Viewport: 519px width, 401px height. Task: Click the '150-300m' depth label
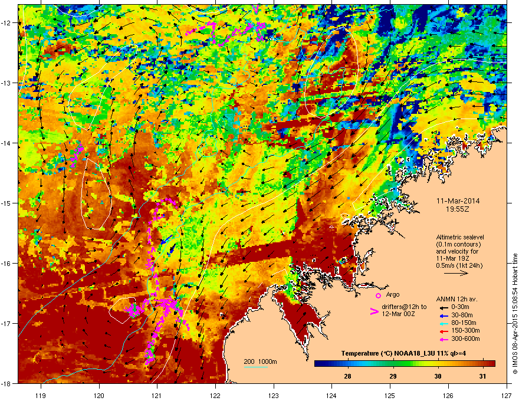coord(465,331)
